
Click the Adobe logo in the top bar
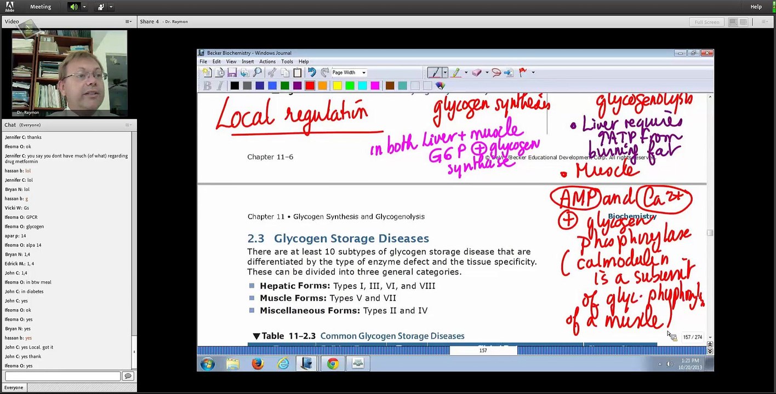tap(10, 7)
